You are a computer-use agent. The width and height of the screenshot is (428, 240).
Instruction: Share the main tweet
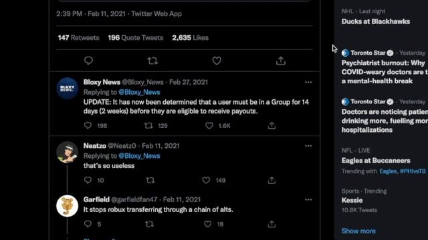[281, 61]
